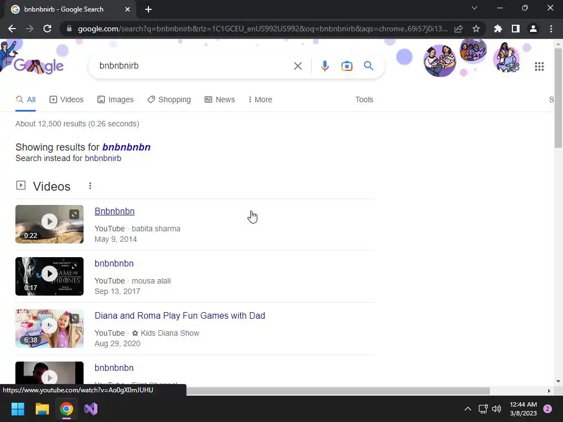Click the corrected term bnbnbnbn link
Screen dimensions: 563x422
click(126, 147)
